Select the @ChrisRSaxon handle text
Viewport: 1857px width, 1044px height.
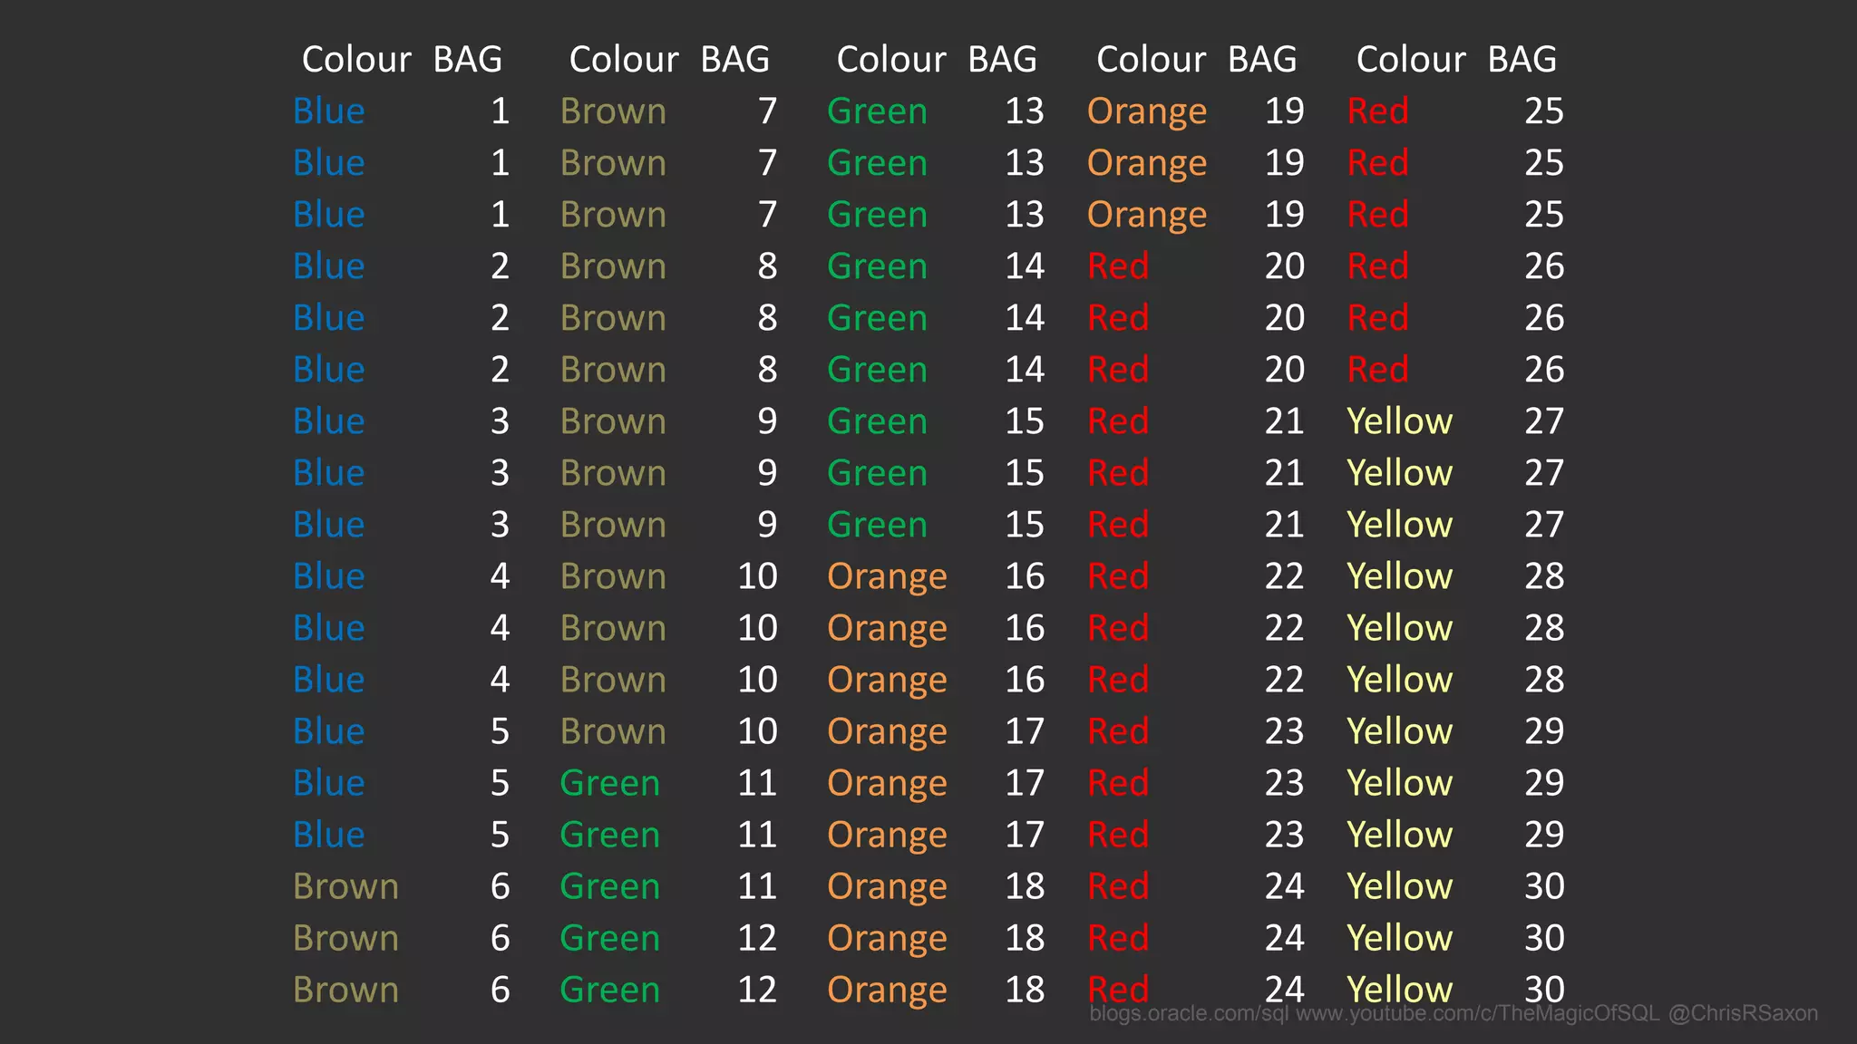pos(1743,1014)
